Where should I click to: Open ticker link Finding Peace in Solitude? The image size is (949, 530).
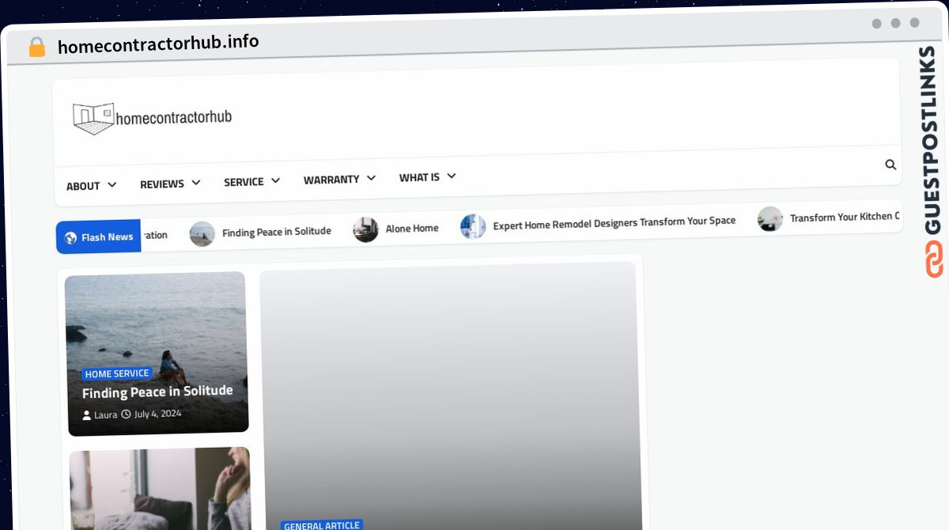pos(277,232)
